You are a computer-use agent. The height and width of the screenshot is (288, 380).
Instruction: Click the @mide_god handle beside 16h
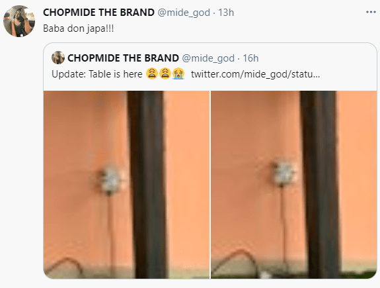(x=208, y=58)
